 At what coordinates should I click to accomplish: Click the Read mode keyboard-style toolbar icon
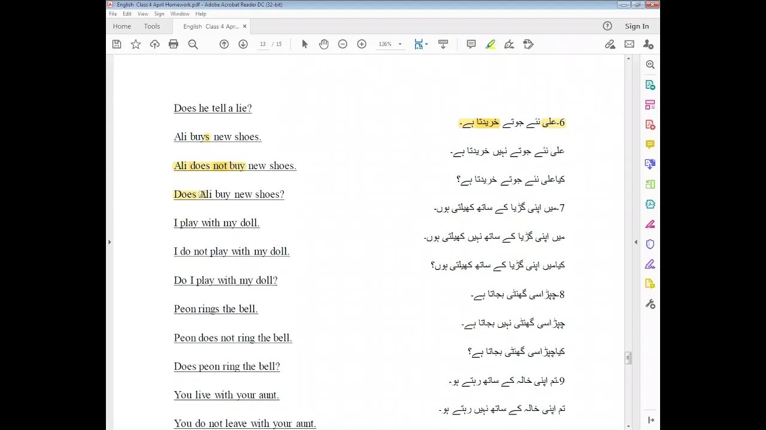[443, 44]
